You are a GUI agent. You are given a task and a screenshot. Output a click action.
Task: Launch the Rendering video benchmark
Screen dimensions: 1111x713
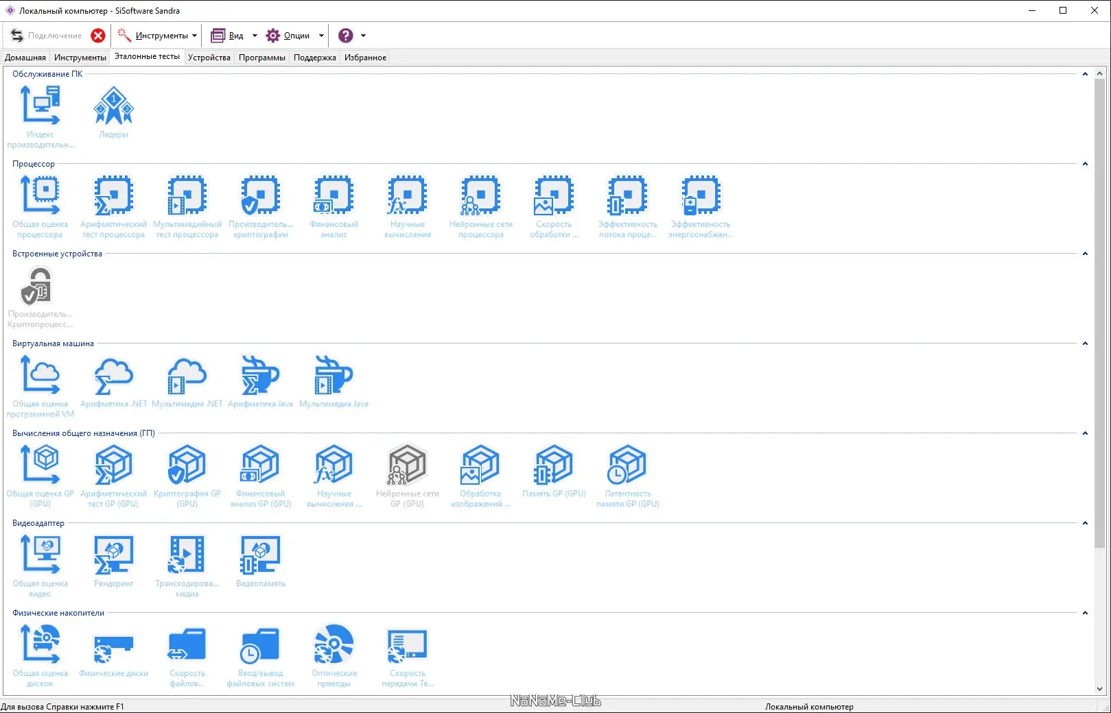click(x=113, y=555)
